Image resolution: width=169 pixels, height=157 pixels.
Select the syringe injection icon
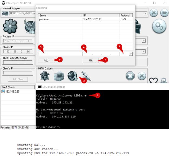(x=86, y=76)
